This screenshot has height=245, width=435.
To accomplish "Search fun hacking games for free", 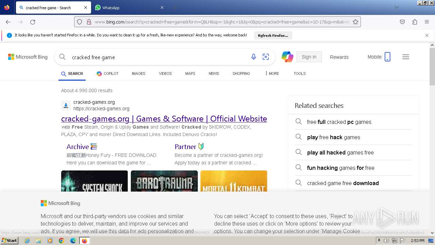I will (x=353, y=168).
